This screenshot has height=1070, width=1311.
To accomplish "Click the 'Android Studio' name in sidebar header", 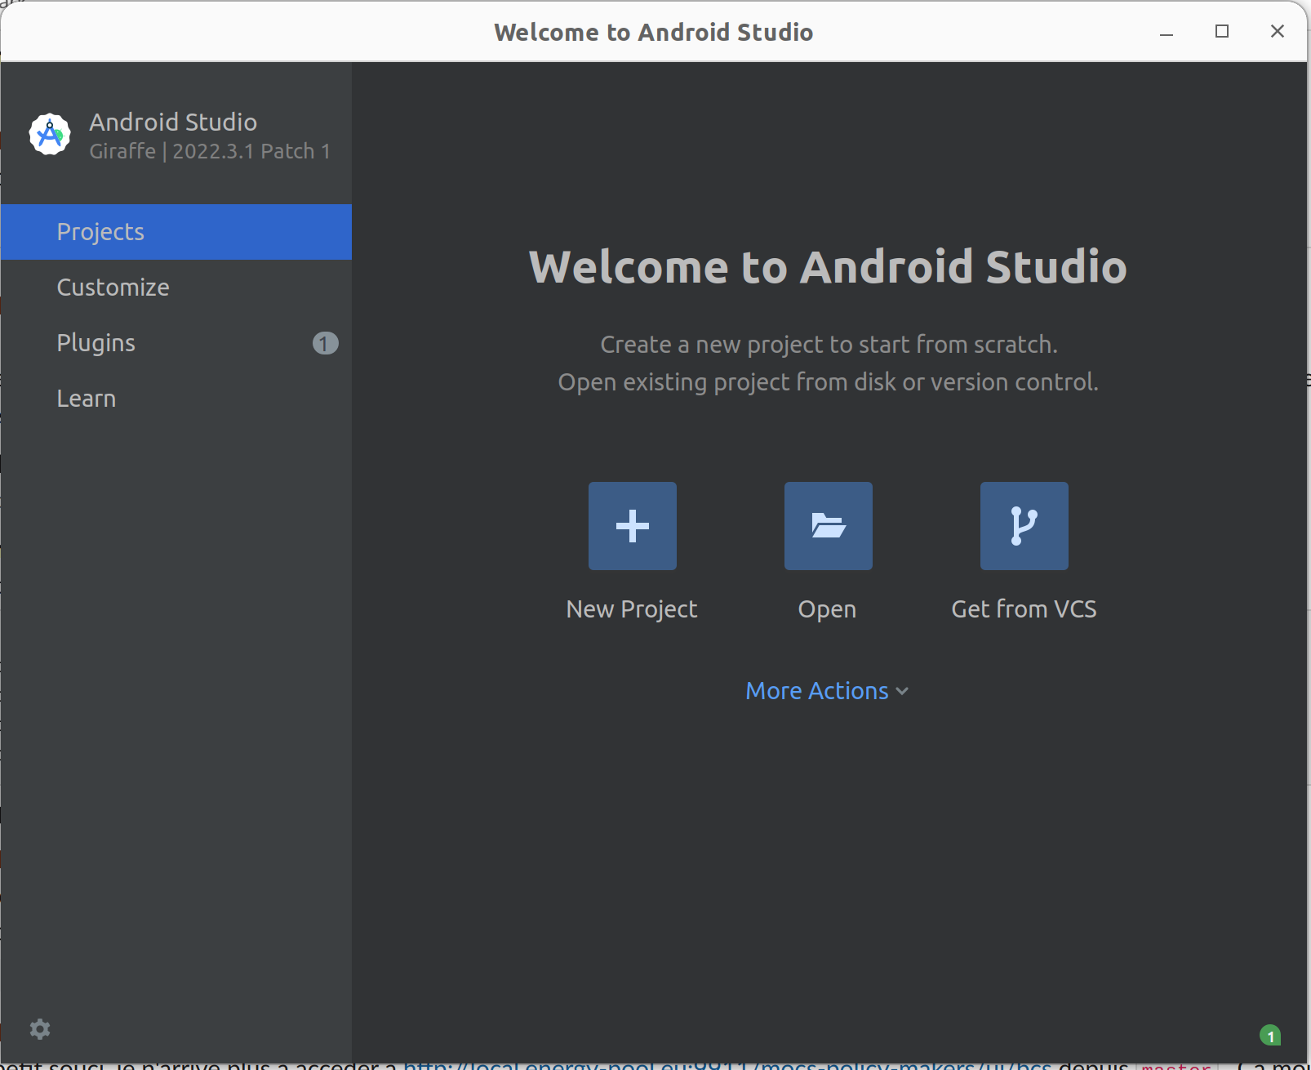I will [173, 122].
